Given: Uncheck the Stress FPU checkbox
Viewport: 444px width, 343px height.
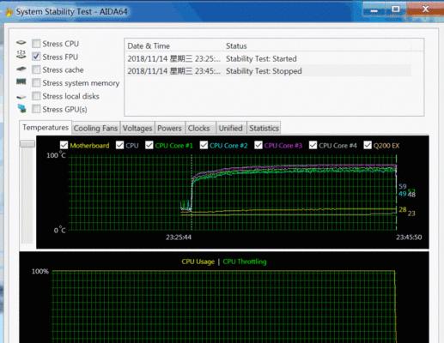Looking at the screenshot, I should tap(36, 57).
